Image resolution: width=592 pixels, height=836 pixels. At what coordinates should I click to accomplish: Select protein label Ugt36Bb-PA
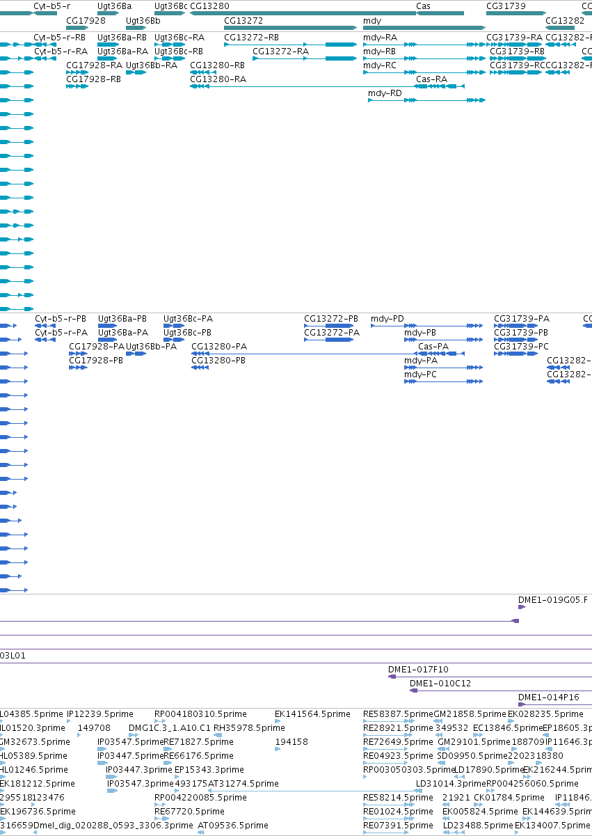tap(152, 346)
